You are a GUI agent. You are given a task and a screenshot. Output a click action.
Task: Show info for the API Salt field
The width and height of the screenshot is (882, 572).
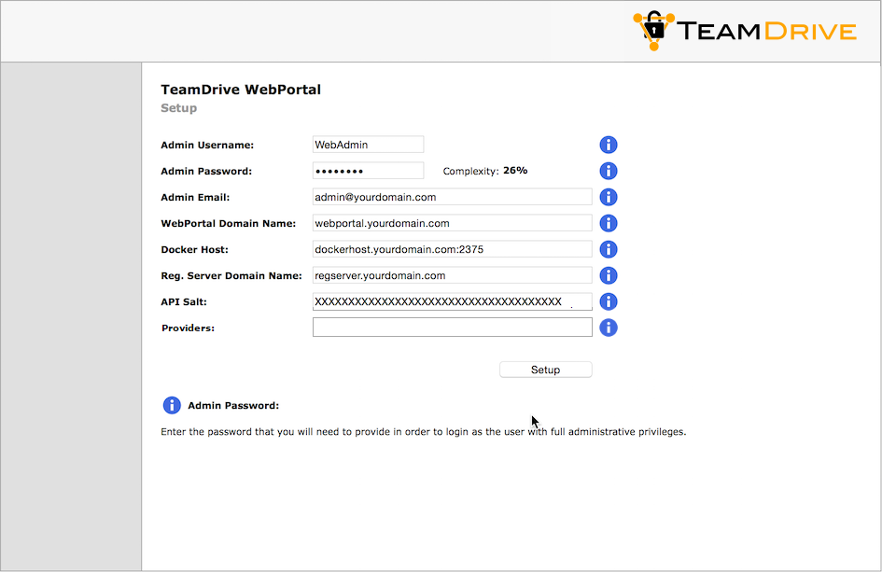(608, 302)
